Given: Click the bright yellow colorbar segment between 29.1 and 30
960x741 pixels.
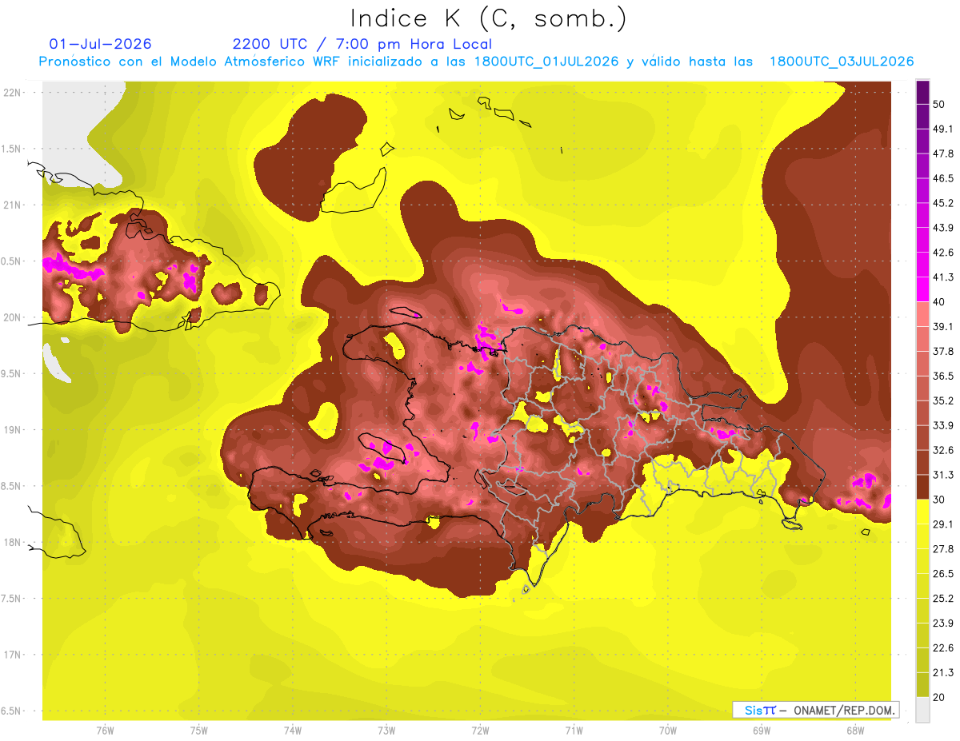Looking at the screenshot, I should coord(922,512).
